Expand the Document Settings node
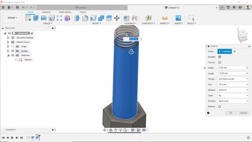This screenshot has width=252, height=142. (x=8, y=38)
